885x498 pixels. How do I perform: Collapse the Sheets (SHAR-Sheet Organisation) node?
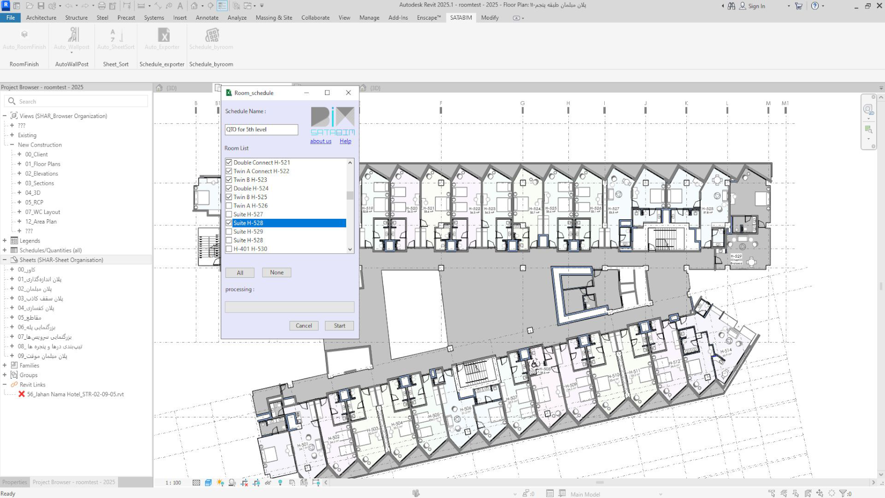[4, 260]
